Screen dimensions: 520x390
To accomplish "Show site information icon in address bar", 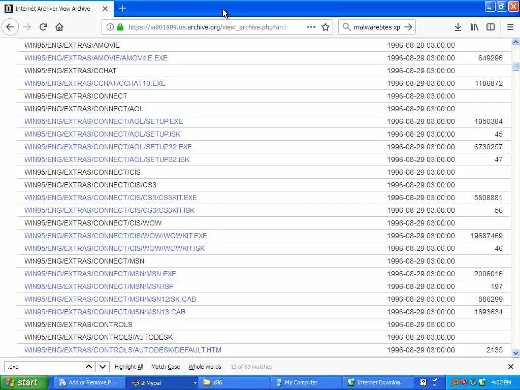I will tap(110, 27).
